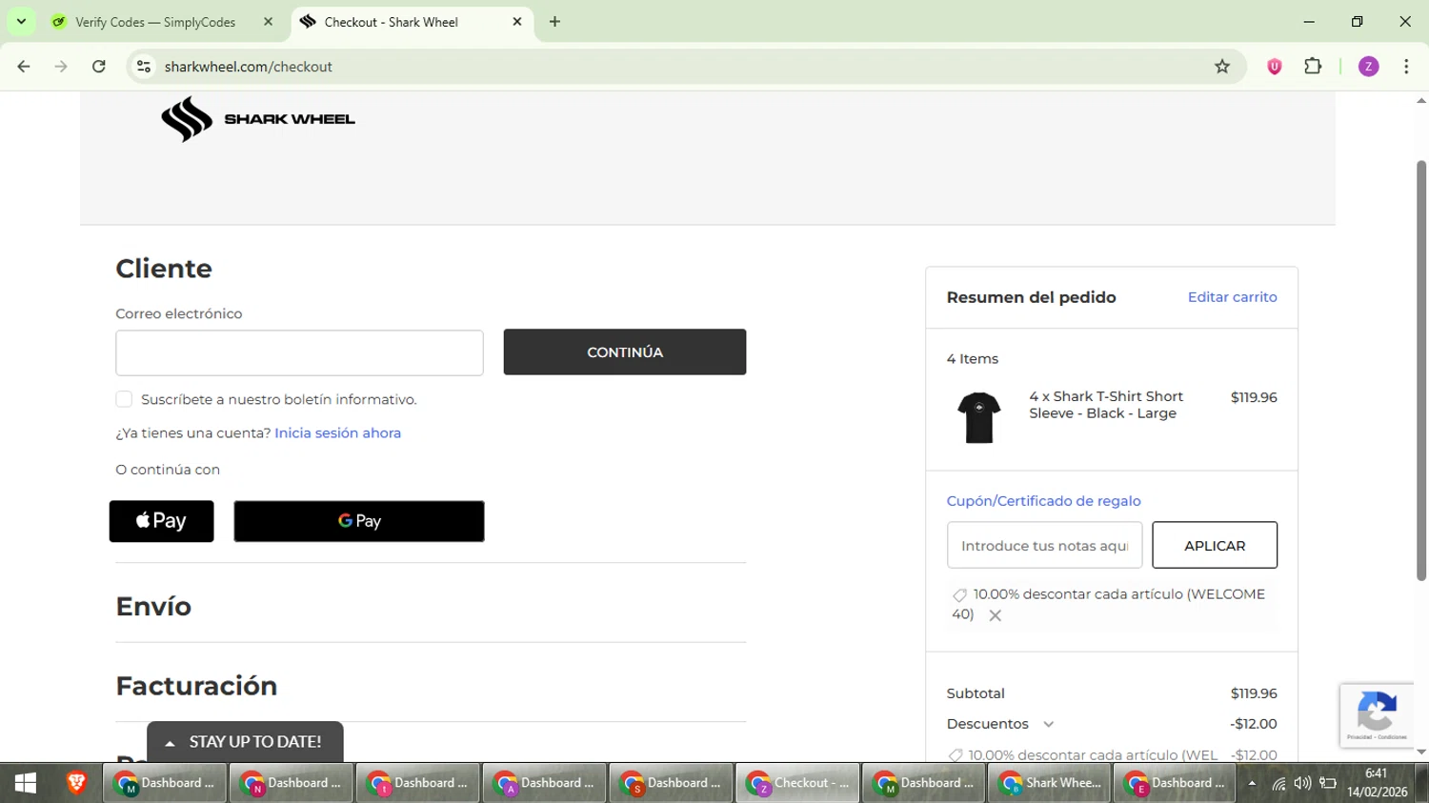Open the network status tray icon

[1278, 784]
